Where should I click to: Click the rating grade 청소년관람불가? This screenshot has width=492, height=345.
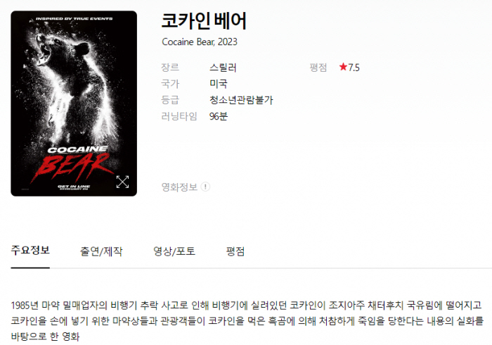[241, 100]
